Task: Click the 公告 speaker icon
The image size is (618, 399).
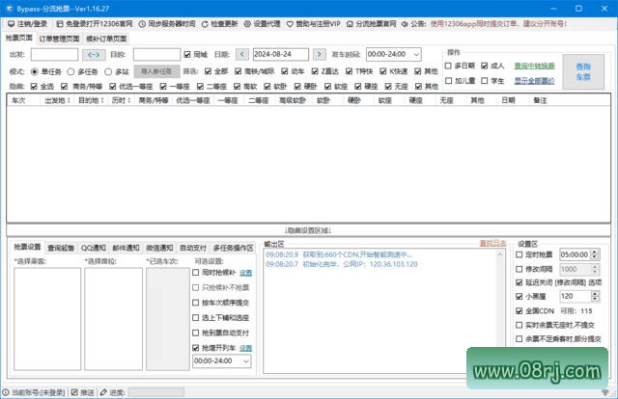Action: [405, 24]
